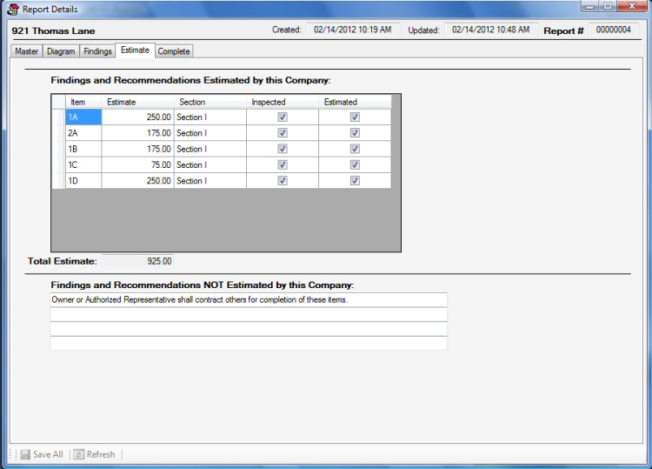Select item cell 1C

[x=83, y=164]
